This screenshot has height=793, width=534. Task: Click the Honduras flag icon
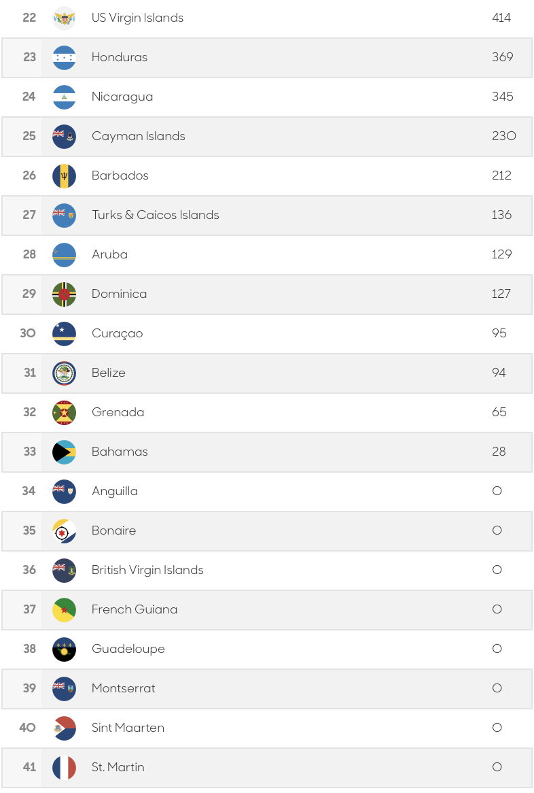pos(64,58)
